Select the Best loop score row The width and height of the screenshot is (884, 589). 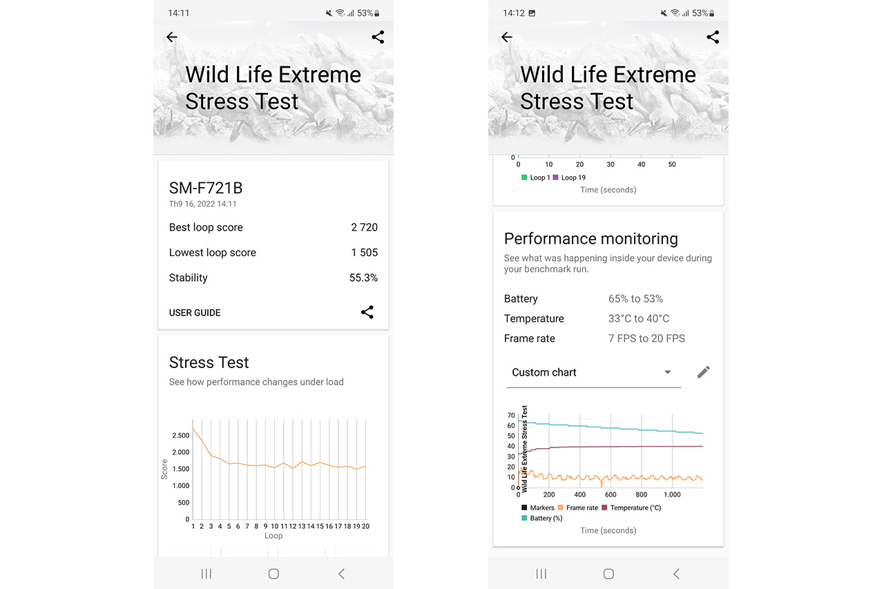(273, 227)
